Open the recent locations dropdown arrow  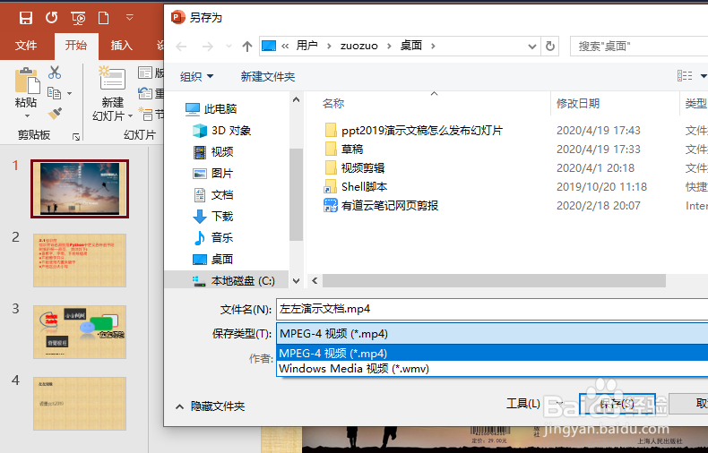(229, 47)
